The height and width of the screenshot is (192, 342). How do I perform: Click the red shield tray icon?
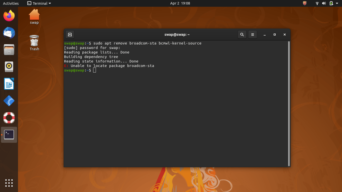tap(305, 3)
